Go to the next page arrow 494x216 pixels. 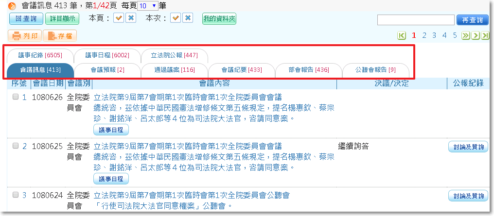tap(476, 35)
